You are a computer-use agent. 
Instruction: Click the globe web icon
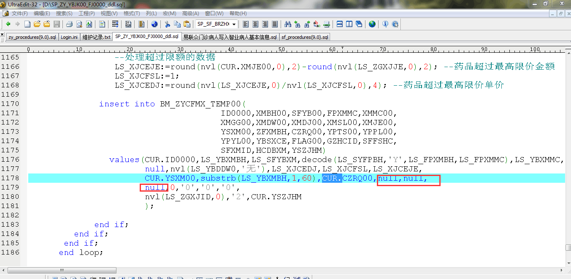coord(372,24)
